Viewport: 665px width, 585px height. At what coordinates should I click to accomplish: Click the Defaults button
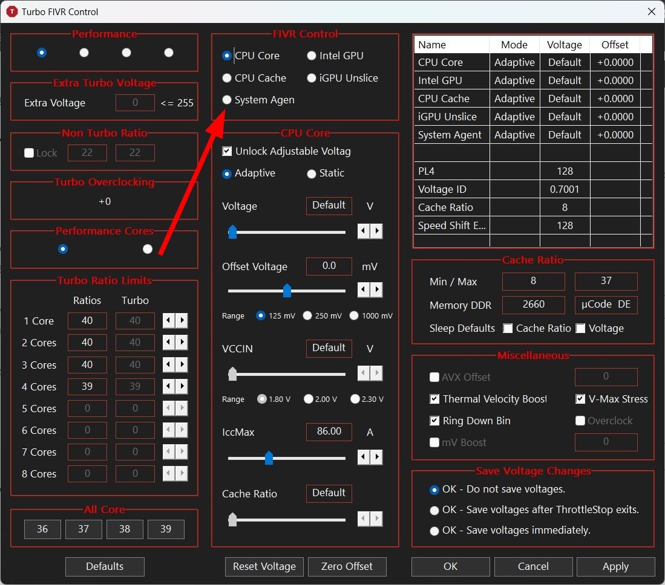tap(104, 566)
